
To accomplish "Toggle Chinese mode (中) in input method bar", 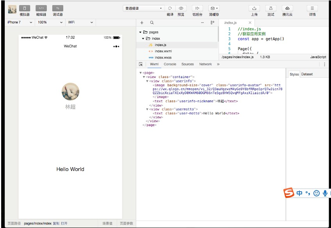I will point(299,193).
